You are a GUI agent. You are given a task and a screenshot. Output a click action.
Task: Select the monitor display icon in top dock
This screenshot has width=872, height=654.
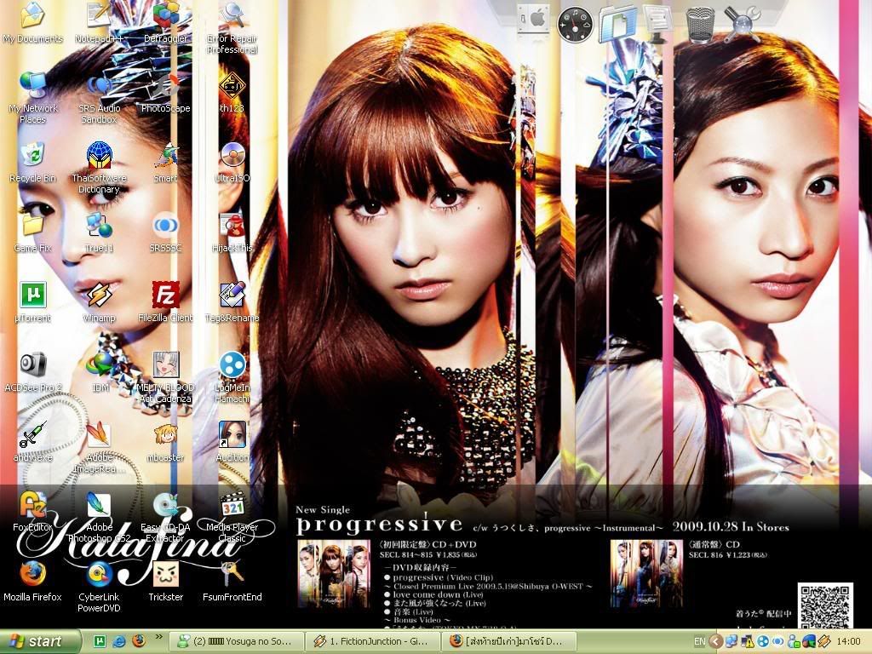tap(657, 24)
